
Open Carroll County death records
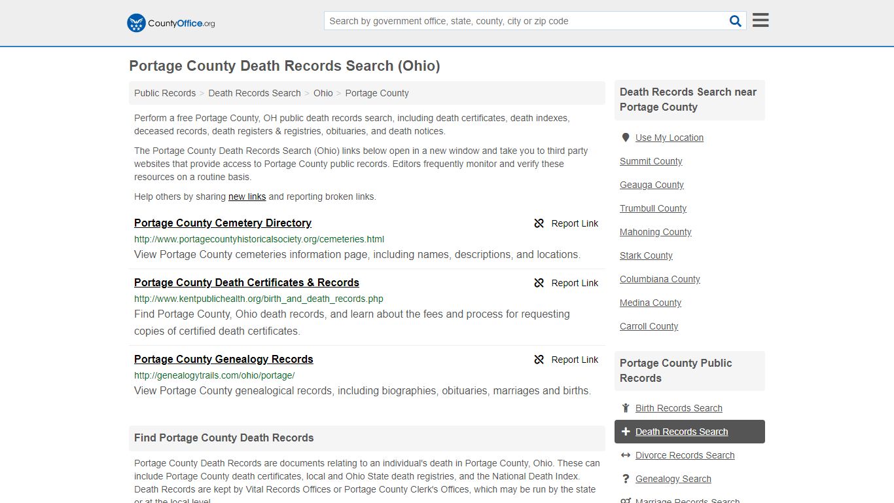pyautogui.click(x=649, y=326)
